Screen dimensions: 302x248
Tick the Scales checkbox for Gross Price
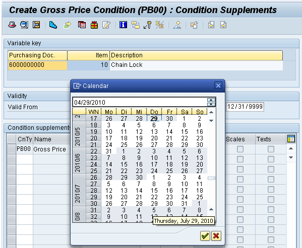tap(240, 149)
